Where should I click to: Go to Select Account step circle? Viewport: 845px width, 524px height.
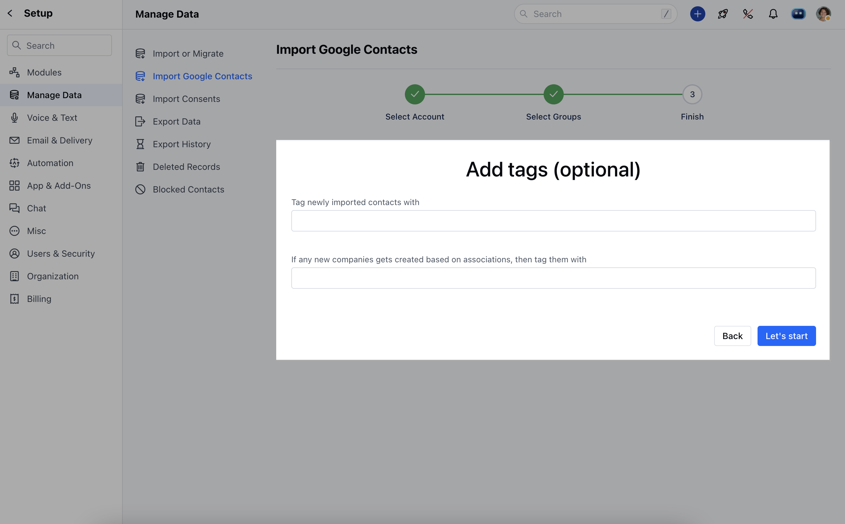[415, 94]
